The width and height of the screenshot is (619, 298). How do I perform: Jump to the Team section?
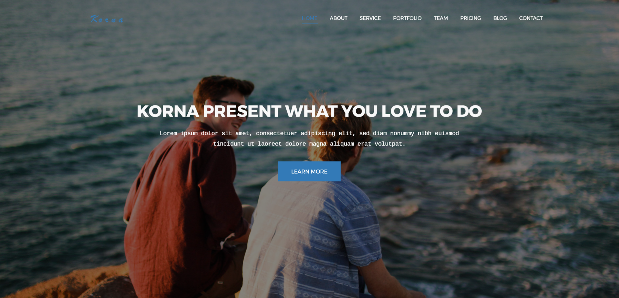point(441,18)
